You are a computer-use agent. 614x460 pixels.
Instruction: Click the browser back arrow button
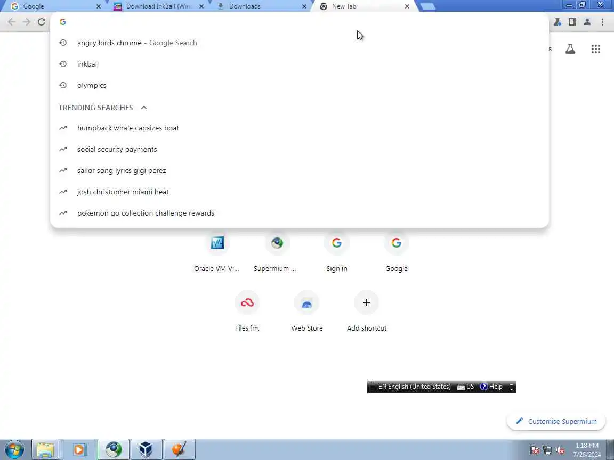tap(11, 22)
